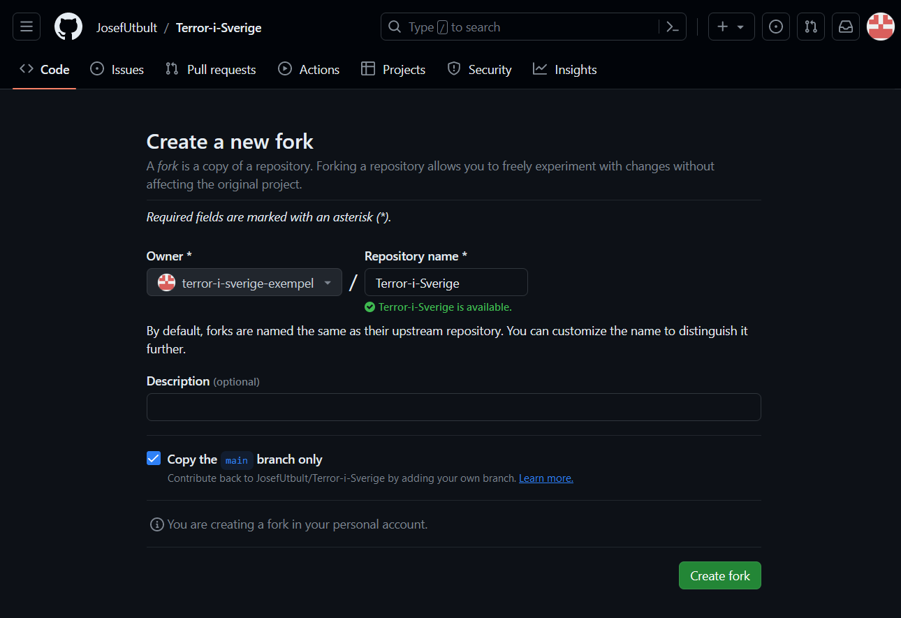The image size is (901, 618).
Task: Click the info icon beside personal account note
Action: pos(157,524)
